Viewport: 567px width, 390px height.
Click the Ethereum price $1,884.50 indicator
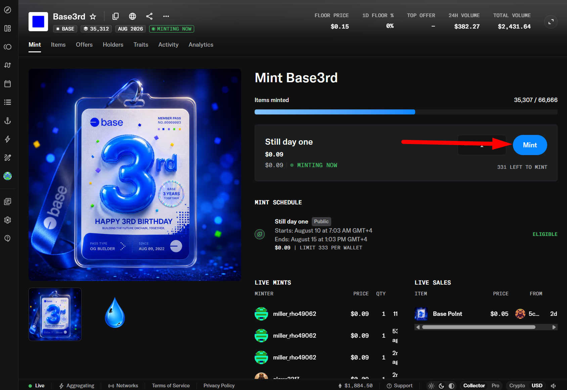pyautogui.click(x=355, y=386)
